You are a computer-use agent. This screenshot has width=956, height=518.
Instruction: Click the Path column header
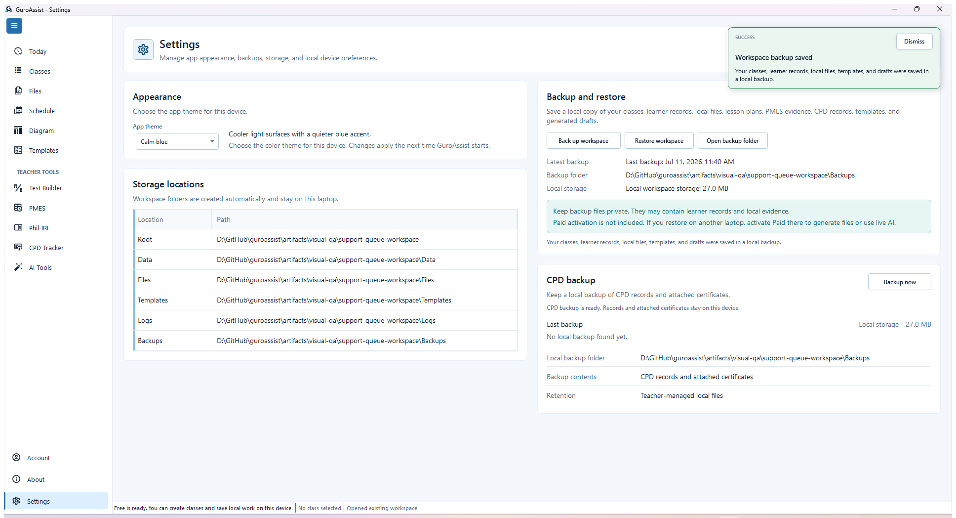pos(364,219)
